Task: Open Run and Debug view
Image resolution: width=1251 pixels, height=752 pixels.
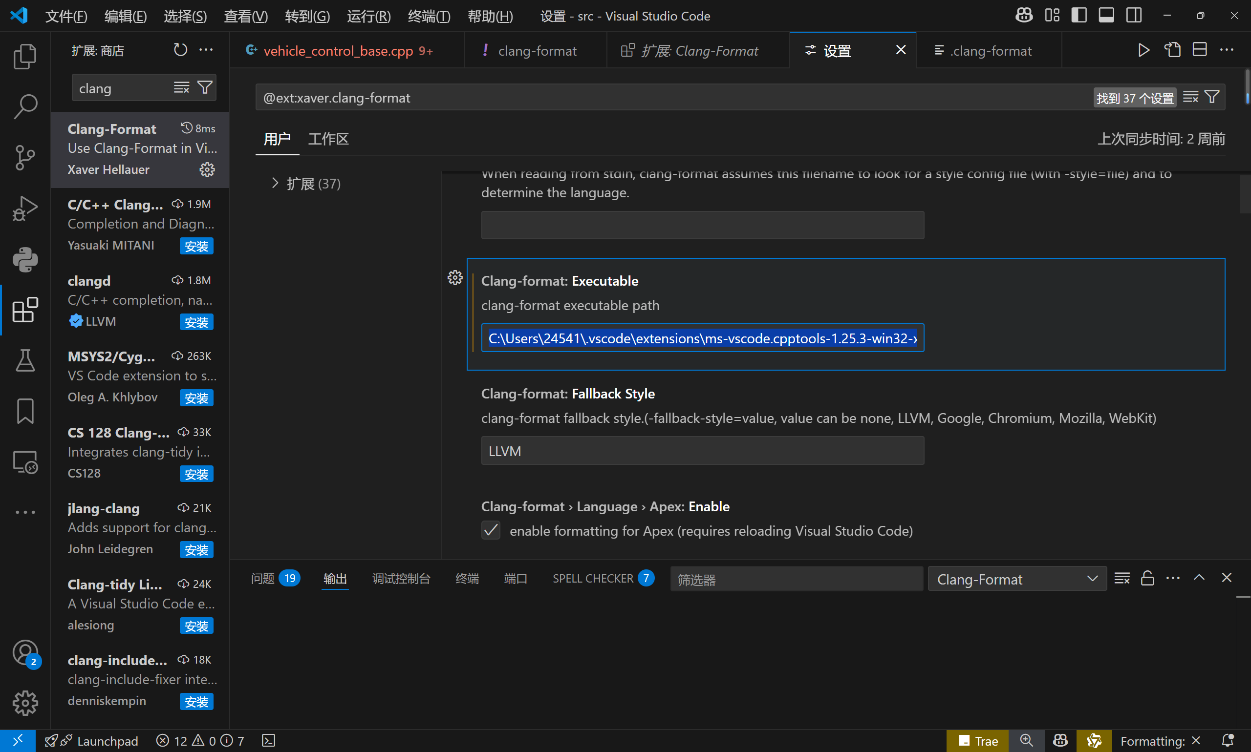Action: 25,209
